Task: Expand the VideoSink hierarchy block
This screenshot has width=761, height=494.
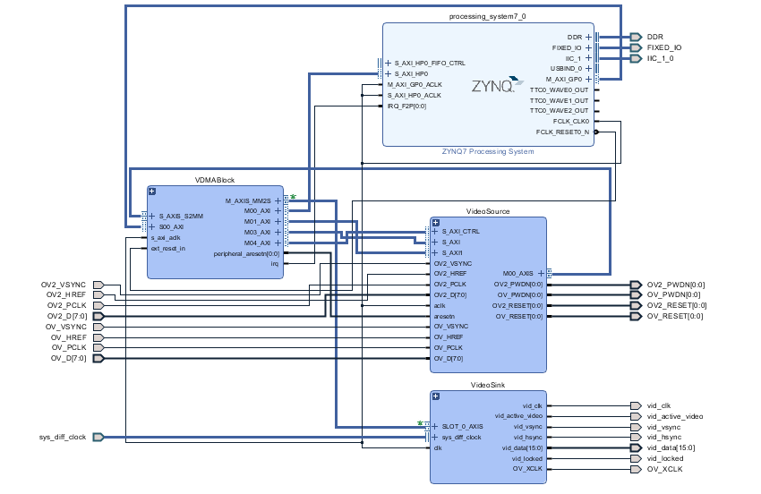Action: coord(435,396)
